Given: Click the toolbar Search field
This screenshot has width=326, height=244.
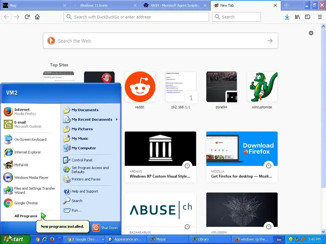Looking at the screenshot, I should click(236, 17).
